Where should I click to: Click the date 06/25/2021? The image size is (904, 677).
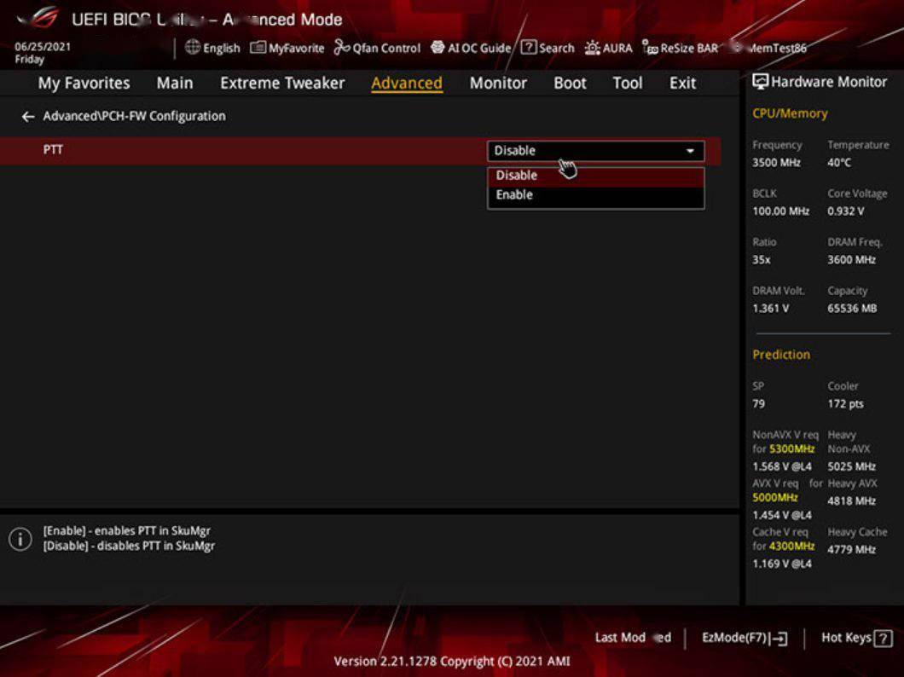click(x=43, y=47)
